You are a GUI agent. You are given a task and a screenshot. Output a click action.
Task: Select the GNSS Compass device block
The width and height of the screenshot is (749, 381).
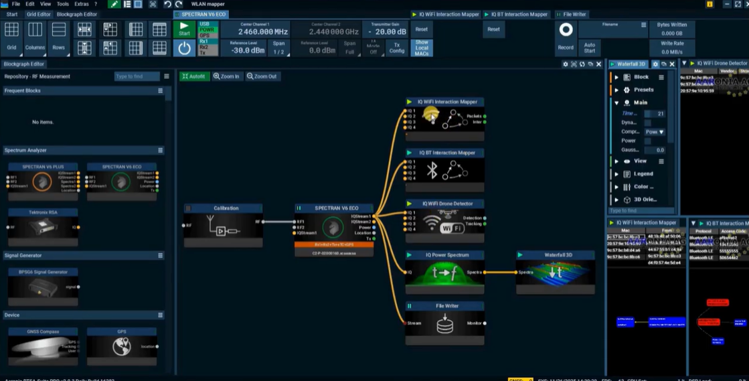[43, 347]
